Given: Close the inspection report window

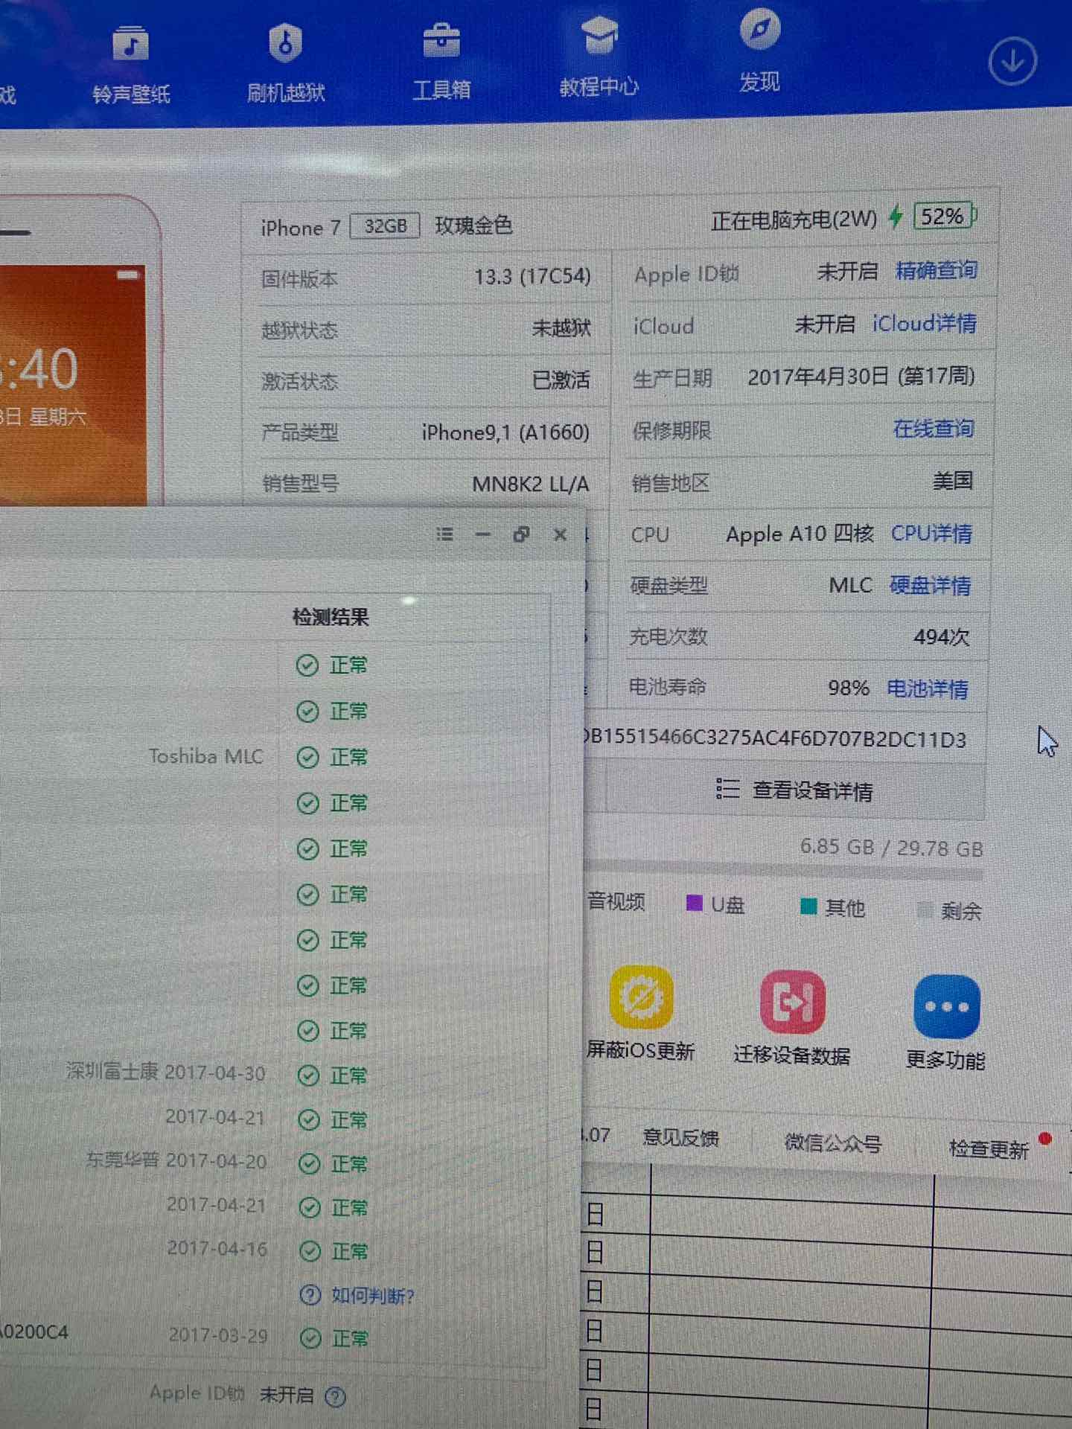Looking at the screenshot, I should (561, 534).
